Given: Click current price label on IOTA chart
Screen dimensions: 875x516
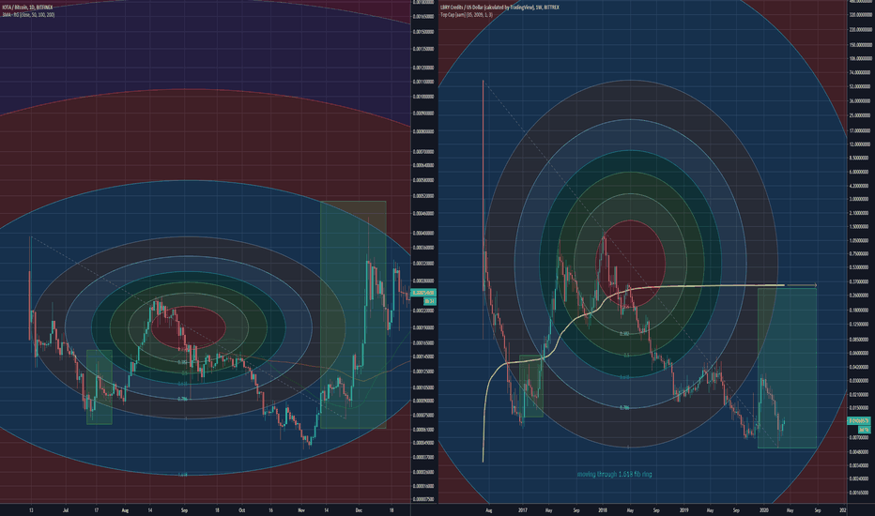Looking at the screenshot, I should tap(423, 293).
